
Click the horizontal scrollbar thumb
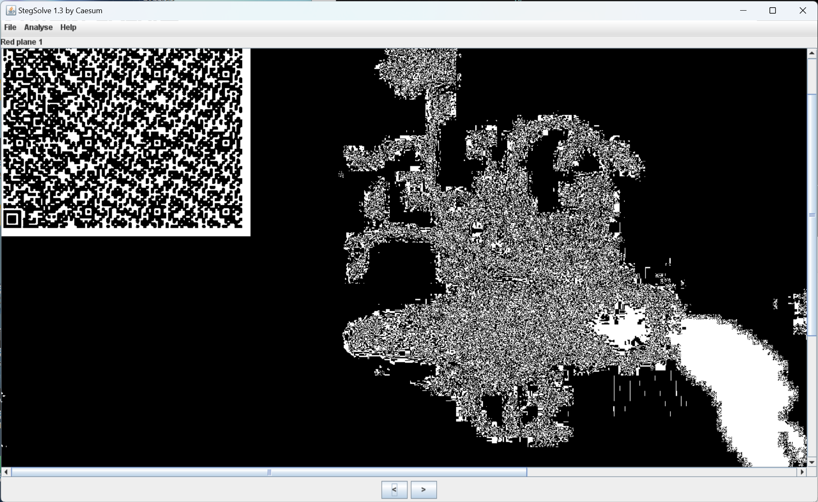point(269,472)
